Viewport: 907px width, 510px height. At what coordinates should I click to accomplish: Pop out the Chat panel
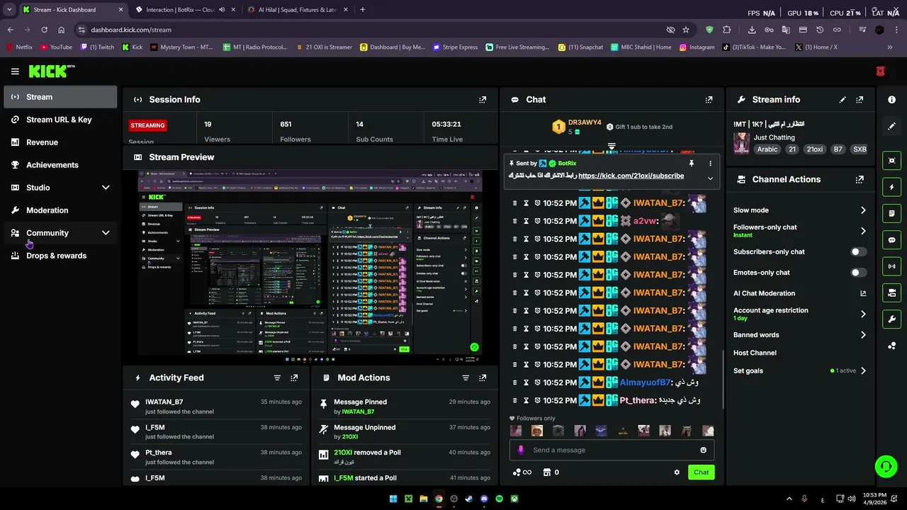[709, 100]
